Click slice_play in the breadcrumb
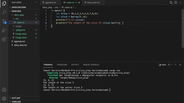 (x=47, y=7)
